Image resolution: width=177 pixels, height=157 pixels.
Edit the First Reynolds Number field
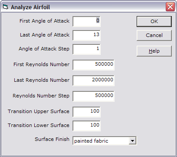pos(93,65)
